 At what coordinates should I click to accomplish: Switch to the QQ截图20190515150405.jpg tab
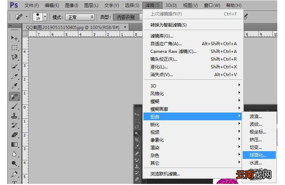73,28
